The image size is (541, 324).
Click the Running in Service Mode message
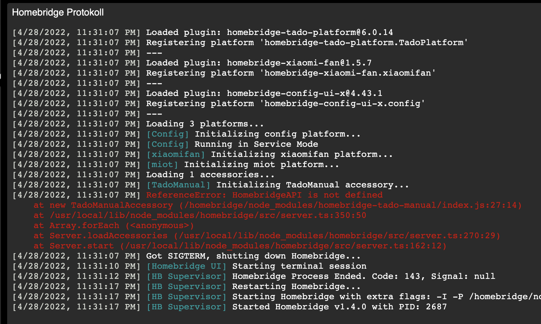point(256,144)
